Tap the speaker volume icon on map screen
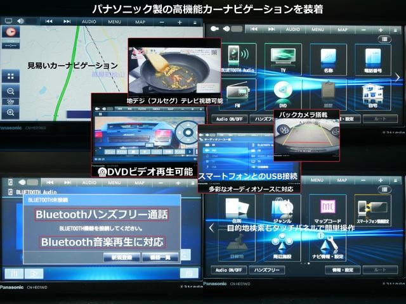 20,21
